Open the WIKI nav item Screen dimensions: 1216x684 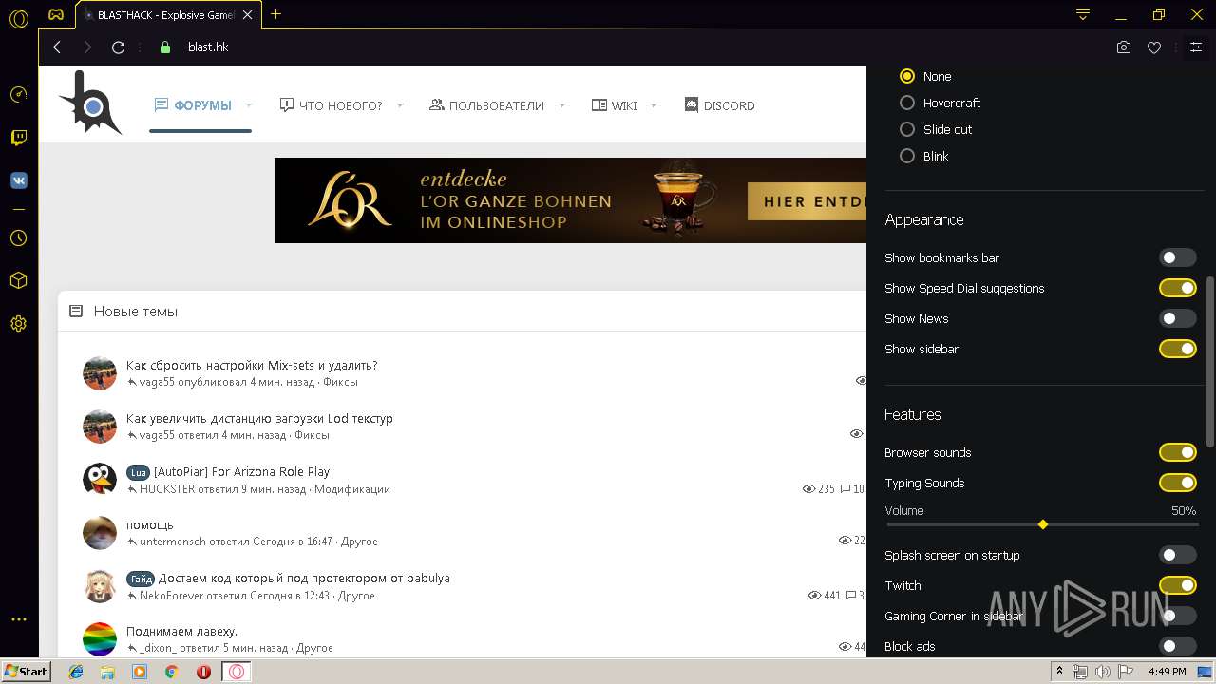pos(615,105)
